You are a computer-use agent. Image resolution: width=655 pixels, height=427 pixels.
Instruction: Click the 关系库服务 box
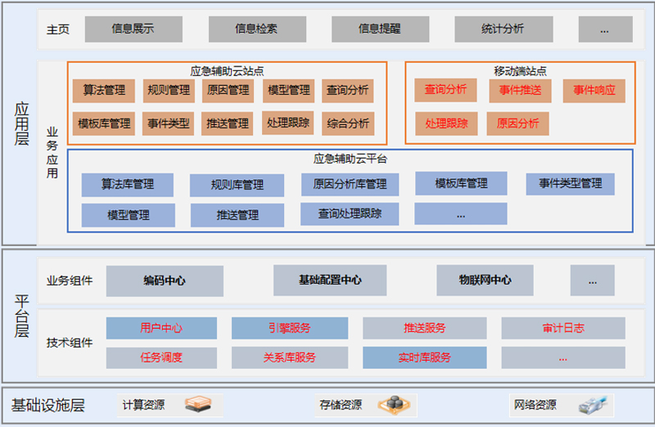[x=290, y=357]
